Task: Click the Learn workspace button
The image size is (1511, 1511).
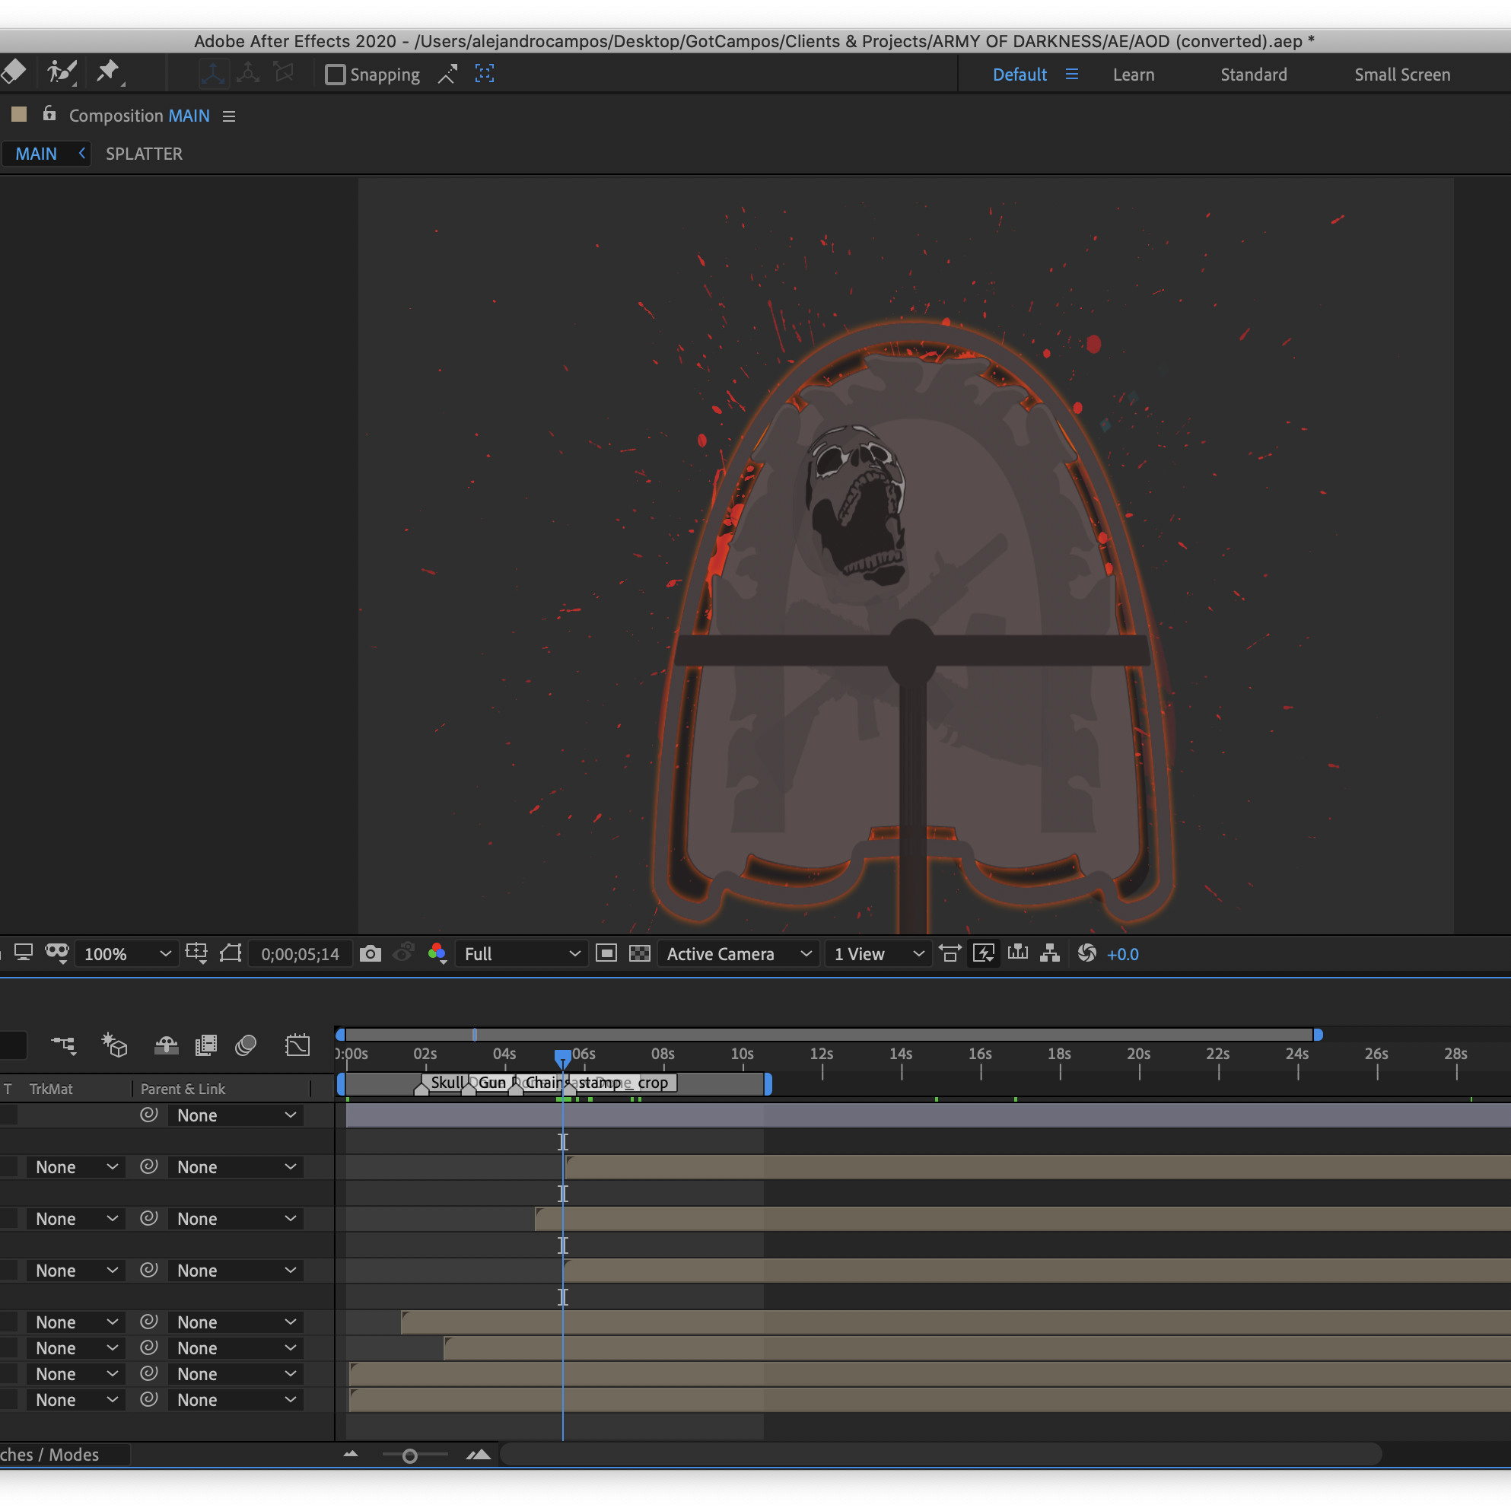Action: tap(1134, 75)
